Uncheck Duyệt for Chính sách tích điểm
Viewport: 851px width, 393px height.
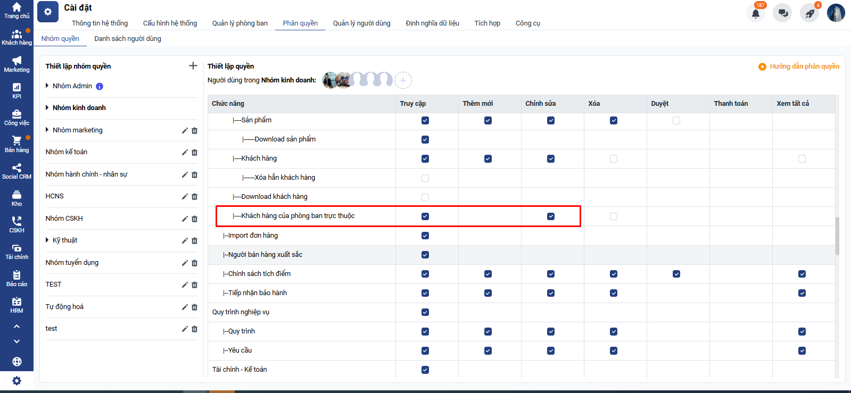pos(676,274)
